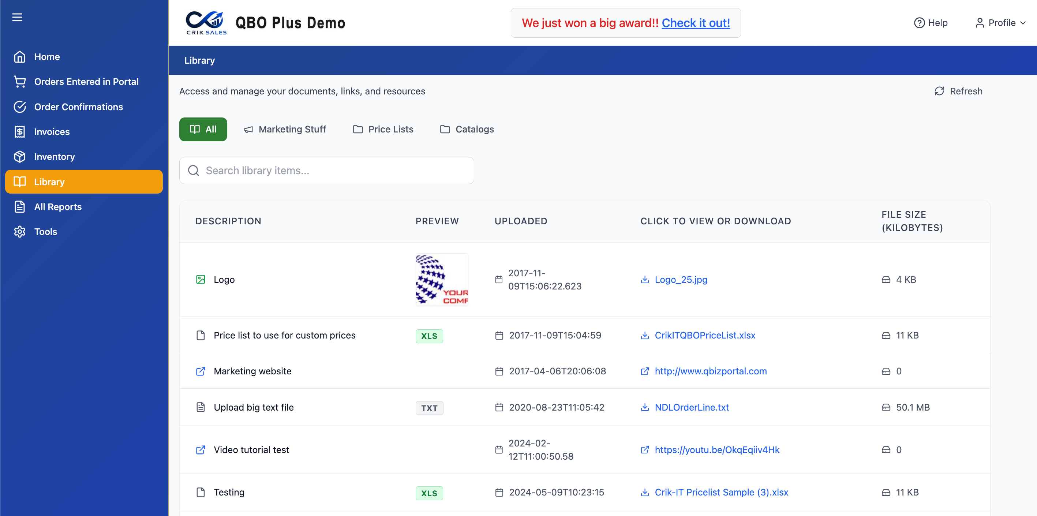Switch to Marketing Stuff tab

285,129
